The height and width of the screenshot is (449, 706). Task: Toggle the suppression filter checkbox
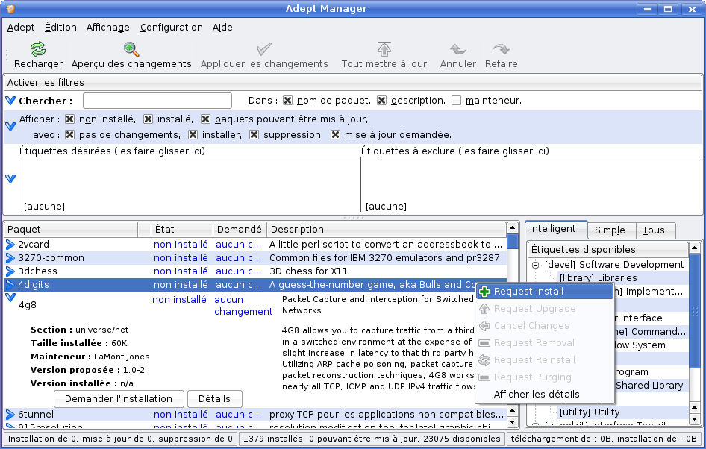click(254, 134)
